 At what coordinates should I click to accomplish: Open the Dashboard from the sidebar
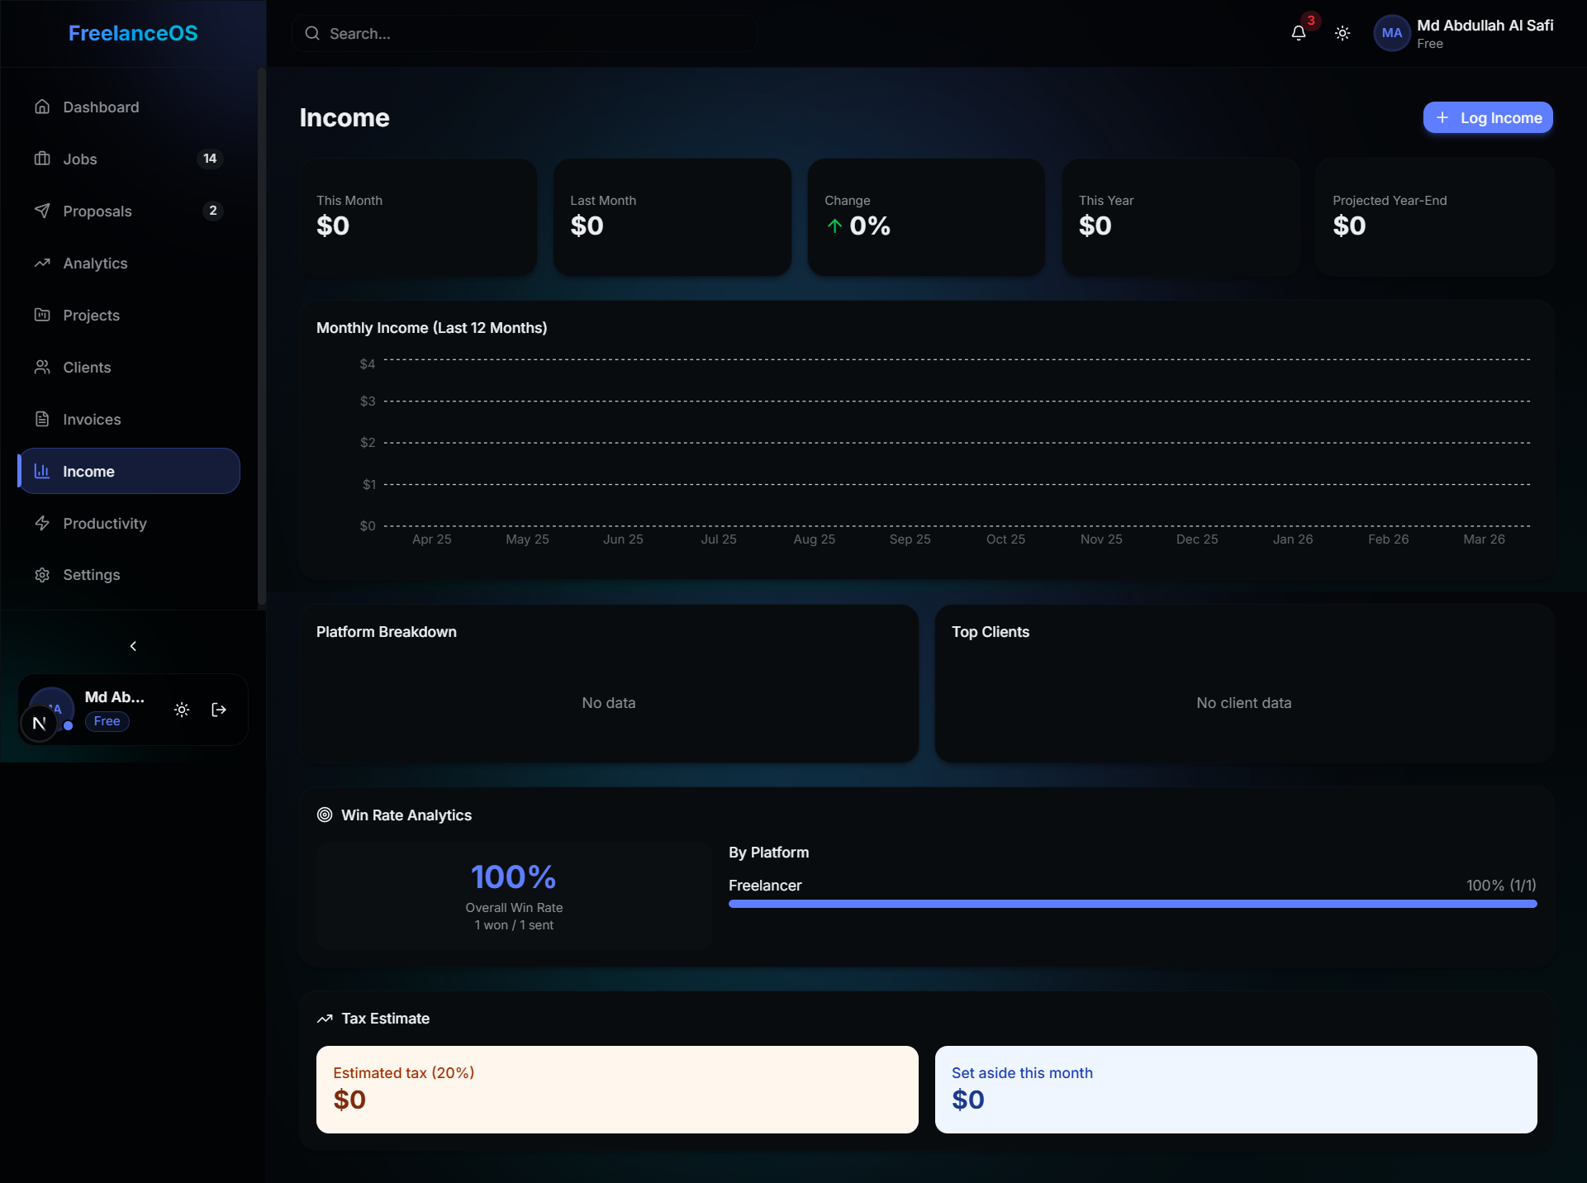tap(100, 107)
